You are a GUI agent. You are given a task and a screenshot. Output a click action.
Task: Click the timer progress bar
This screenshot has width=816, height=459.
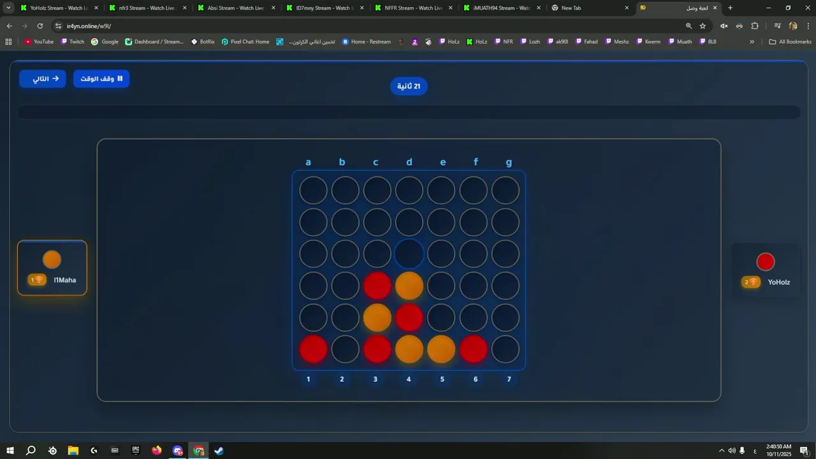point(409,112)
